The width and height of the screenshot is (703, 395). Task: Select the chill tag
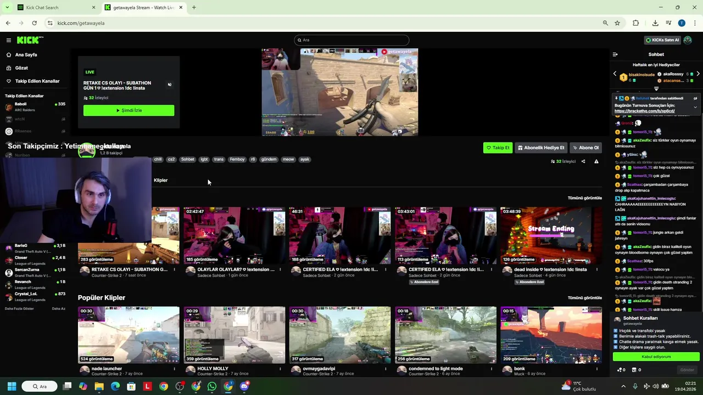(x=158, y=160)
